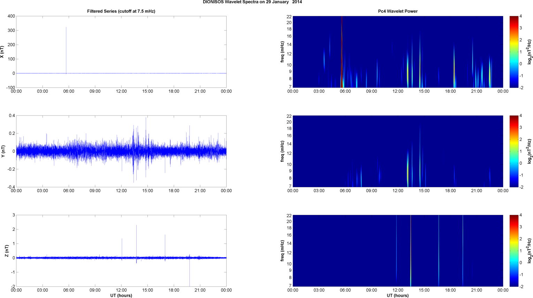This screenshot has width=533, height=298.
Task: Click the '22' frequency tick on the top wavelet plot
Action: pyautogui.click(x=289, y=17)
